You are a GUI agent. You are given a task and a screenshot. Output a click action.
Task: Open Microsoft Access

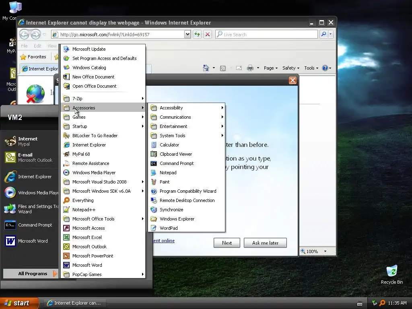pyautogui.click(x=103, y=228)
